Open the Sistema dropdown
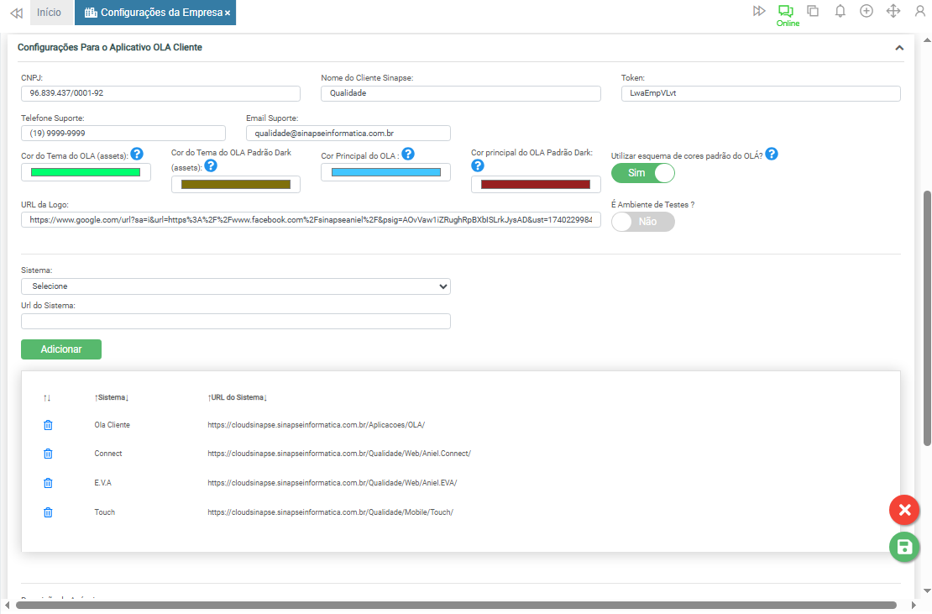Screen dimensions: 932x614 coord(235,286)
